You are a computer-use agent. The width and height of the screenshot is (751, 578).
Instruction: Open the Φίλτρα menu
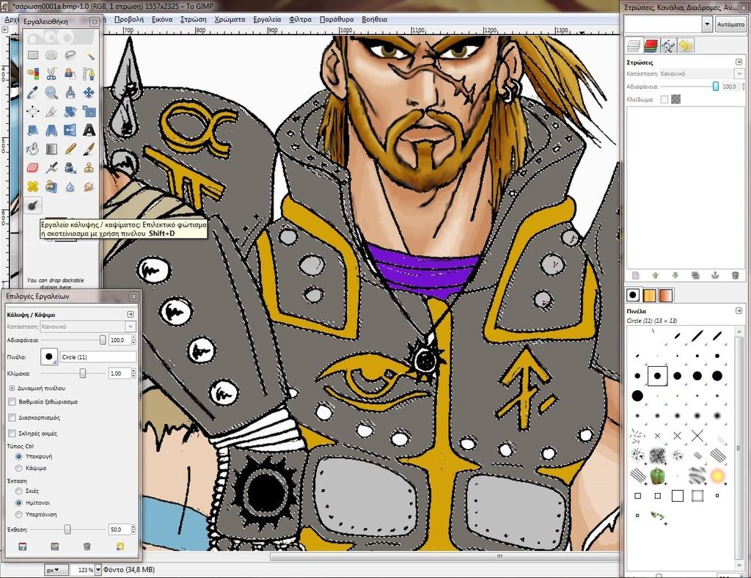[x=300, y=20]
